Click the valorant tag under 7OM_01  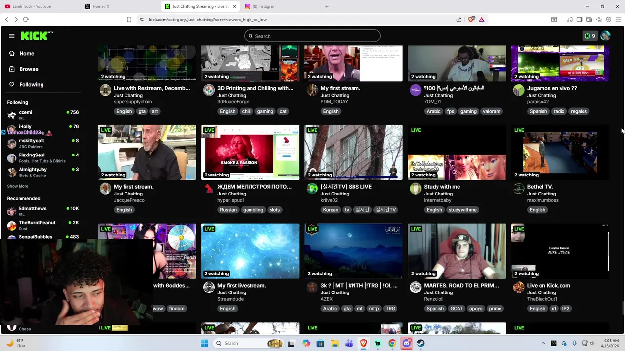click(x=491, y=111)
